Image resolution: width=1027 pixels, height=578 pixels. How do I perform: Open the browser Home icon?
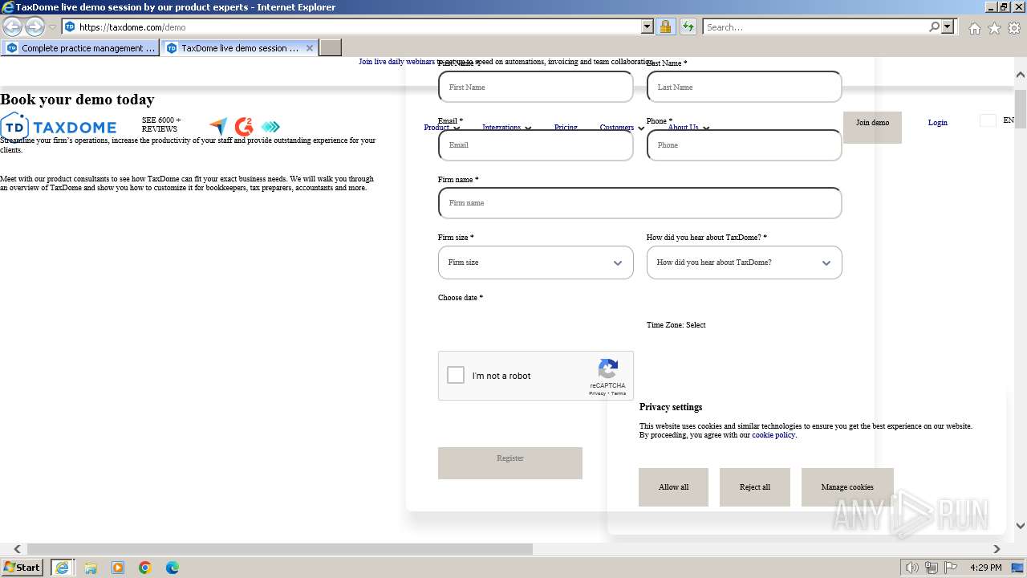pyautogui.click(x=974, y=27)
